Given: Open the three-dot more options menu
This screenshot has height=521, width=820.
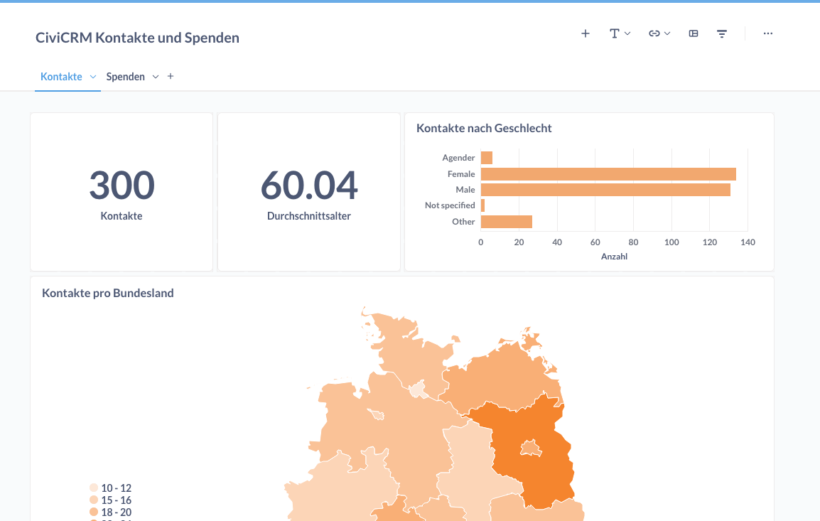Looking at the screenshot, I should pos(768,33).
